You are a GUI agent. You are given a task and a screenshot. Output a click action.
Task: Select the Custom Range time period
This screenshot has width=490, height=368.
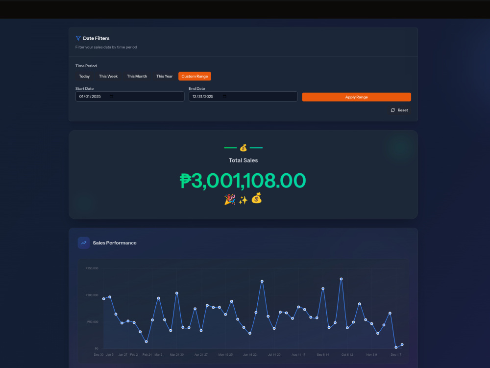195,77
